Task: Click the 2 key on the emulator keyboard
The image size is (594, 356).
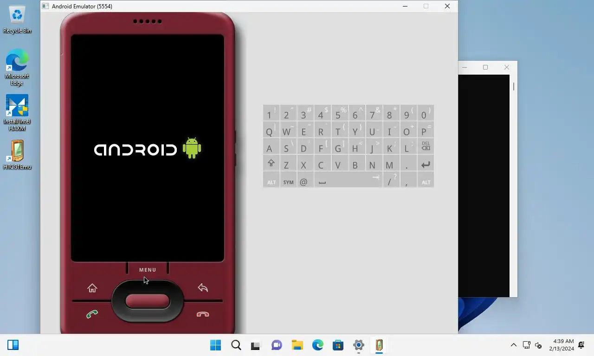Action: 288,114
